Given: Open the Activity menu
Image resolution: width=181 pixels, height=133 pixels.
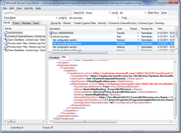Looking at the screenshot, I should [x=29, y=8].
